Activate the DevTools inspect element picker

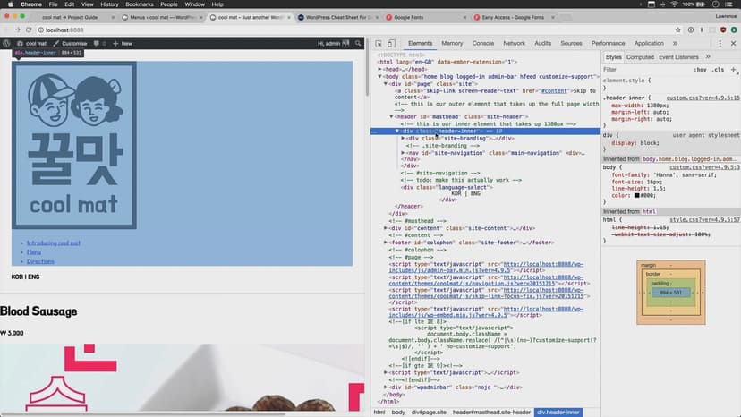click(x=379, y=43)
